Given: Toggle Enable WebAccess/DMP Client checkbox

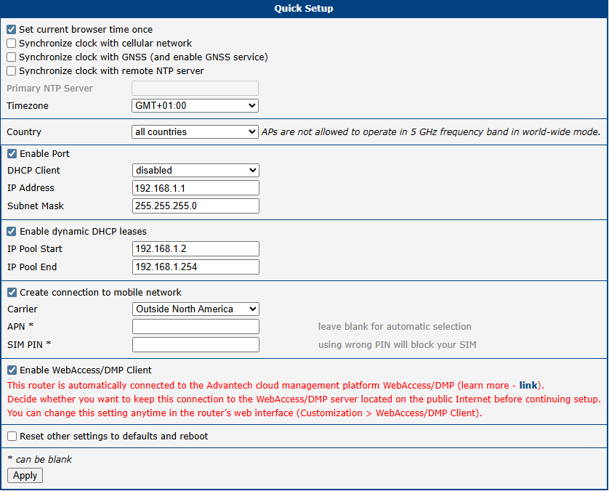Looking at the screenshot, I should tap(12, 370).
